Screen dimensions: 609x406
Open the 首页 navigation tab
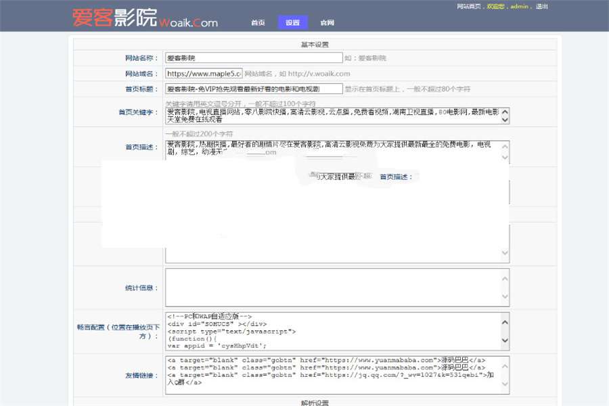(x=258, y=22)
